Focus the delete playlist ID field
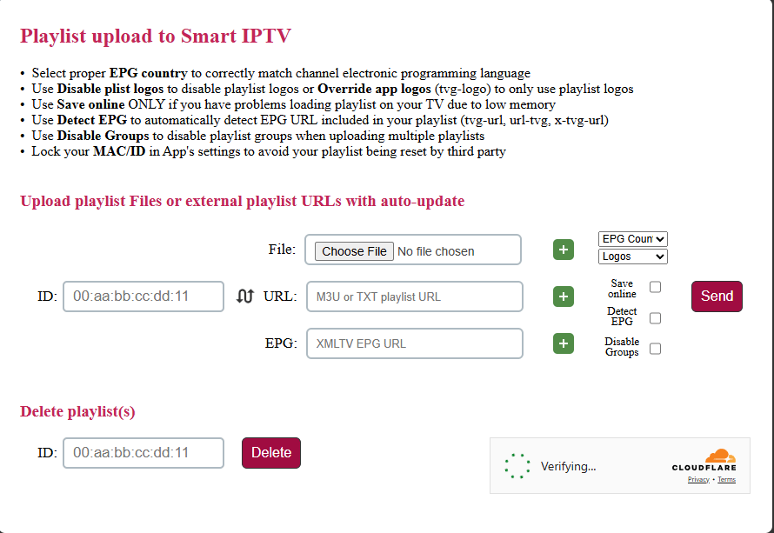 coord(143,453)
